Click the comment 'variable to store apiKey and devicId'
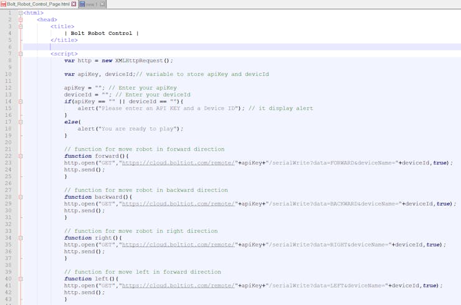The width and height of the screenshot is (461, 305). coord(207,74)
